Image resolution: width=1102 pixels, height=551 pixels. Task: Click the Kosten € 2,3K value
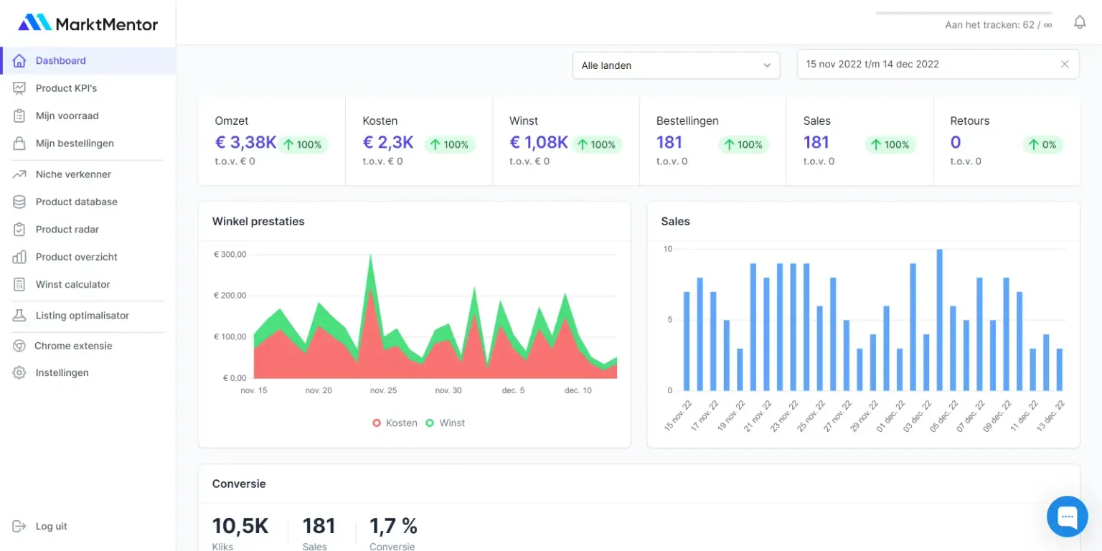coord(388,142)
